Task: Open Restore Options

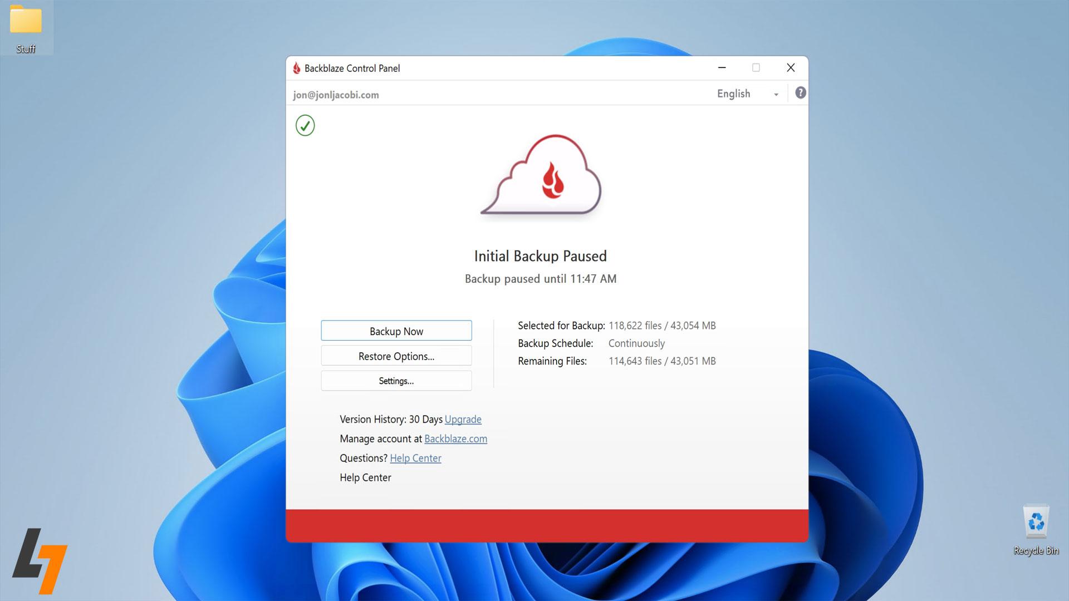Action: coord(396,356)
